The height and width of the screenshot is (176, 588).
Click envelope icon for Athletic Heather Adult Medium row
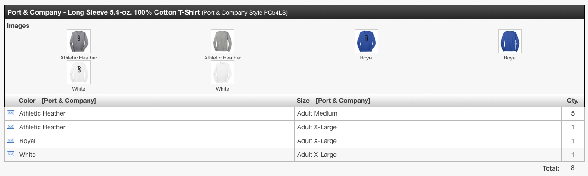coord(11,113)
